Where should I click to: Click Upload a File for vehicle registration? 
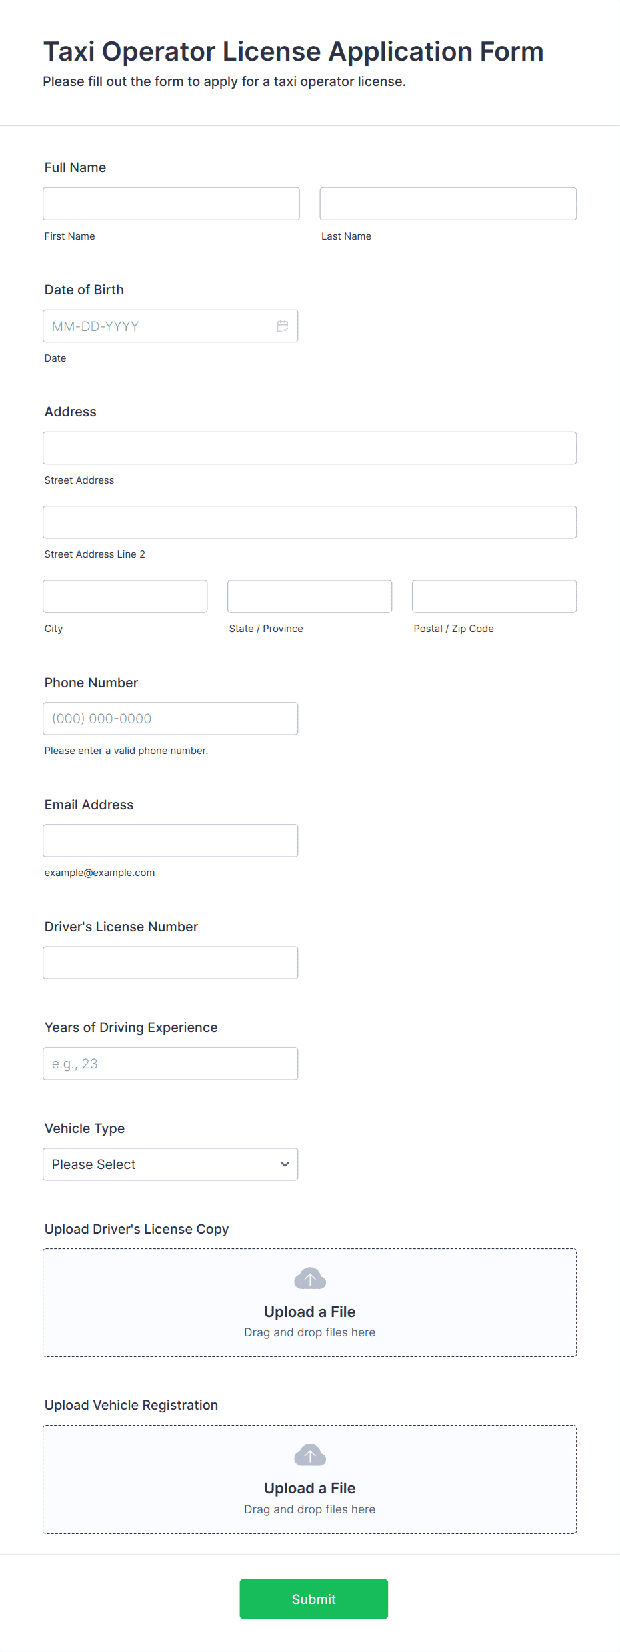tap(310, 1488)
